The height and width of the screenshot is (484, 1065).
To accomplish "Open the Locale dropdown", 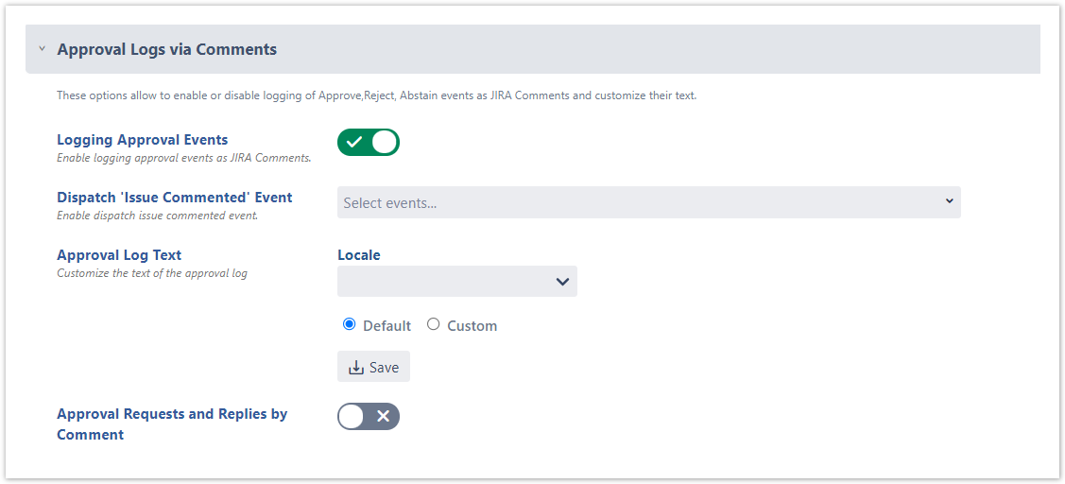I will coord(456,282).
